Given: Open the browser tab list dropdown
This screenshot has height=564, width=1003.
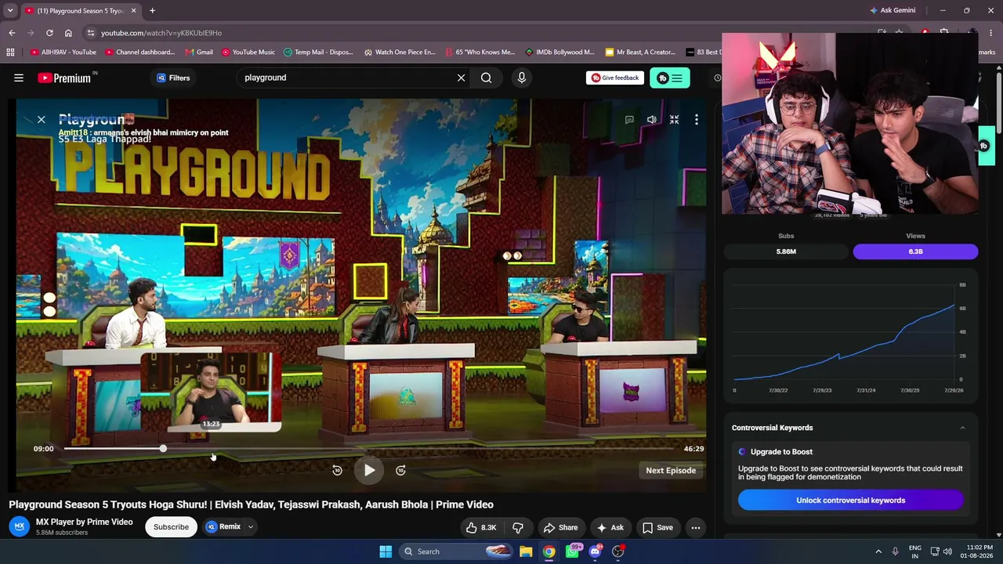Looking at the screenshot, I should (x=10, y=10).
